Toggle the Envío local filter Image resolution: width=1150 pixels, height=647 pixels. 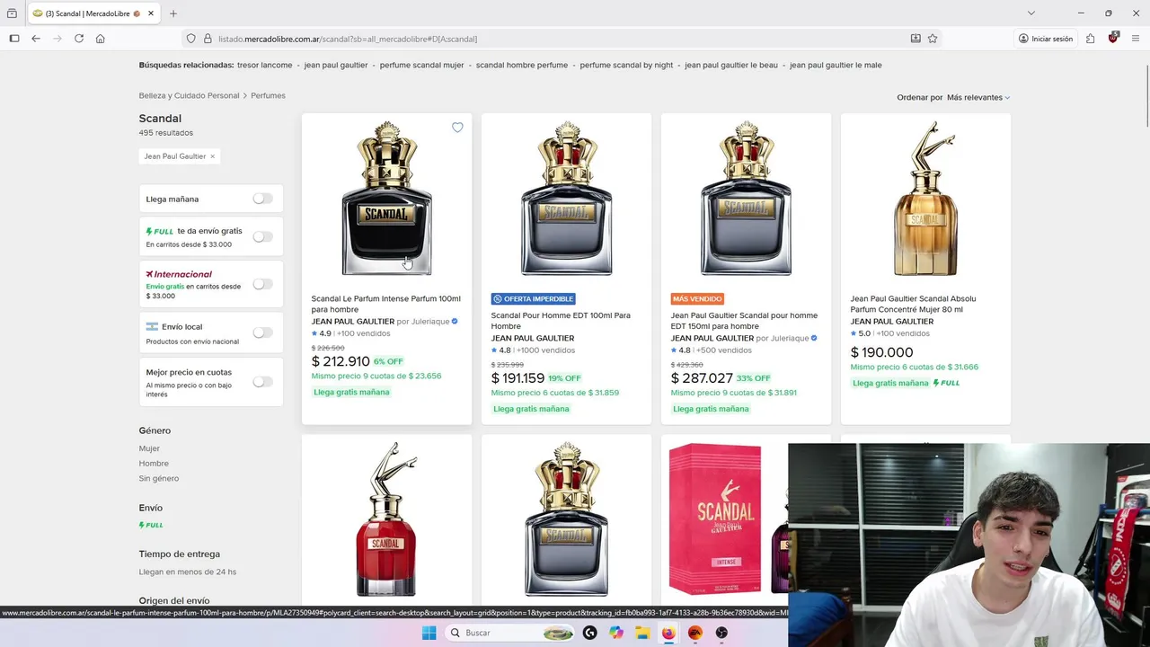point(262,332)
